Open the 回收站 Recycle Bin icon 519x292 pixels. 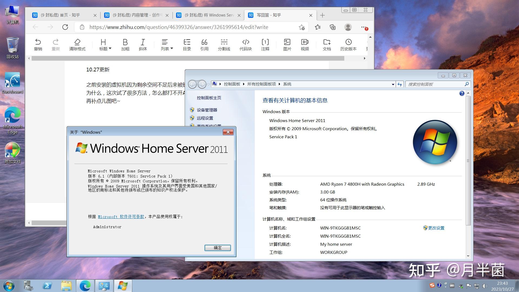coord(12,48)
